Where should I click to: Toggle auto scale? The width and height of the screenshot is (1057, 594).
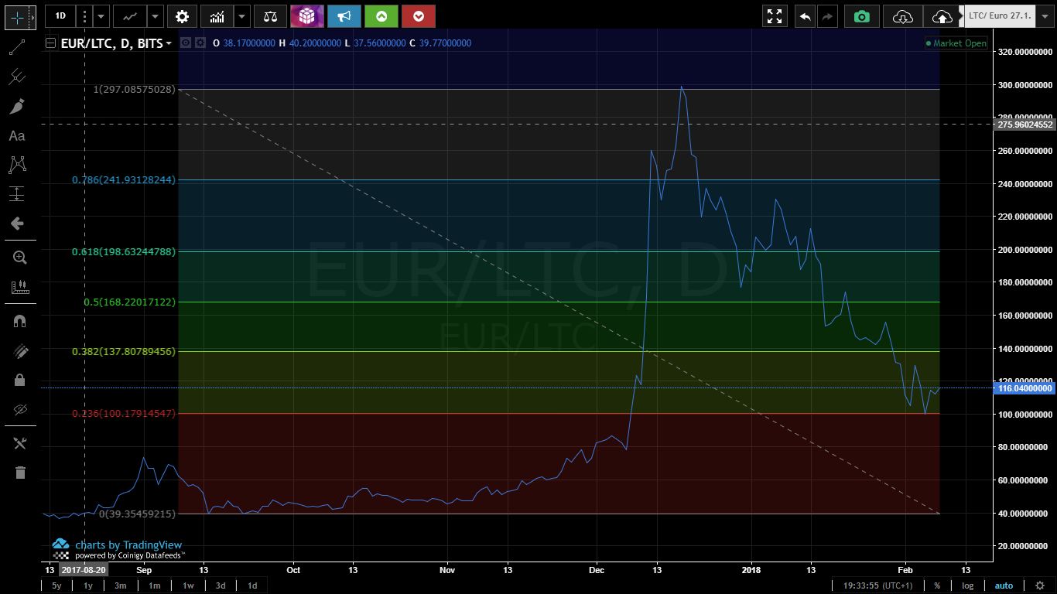[x=1004, y=585]
